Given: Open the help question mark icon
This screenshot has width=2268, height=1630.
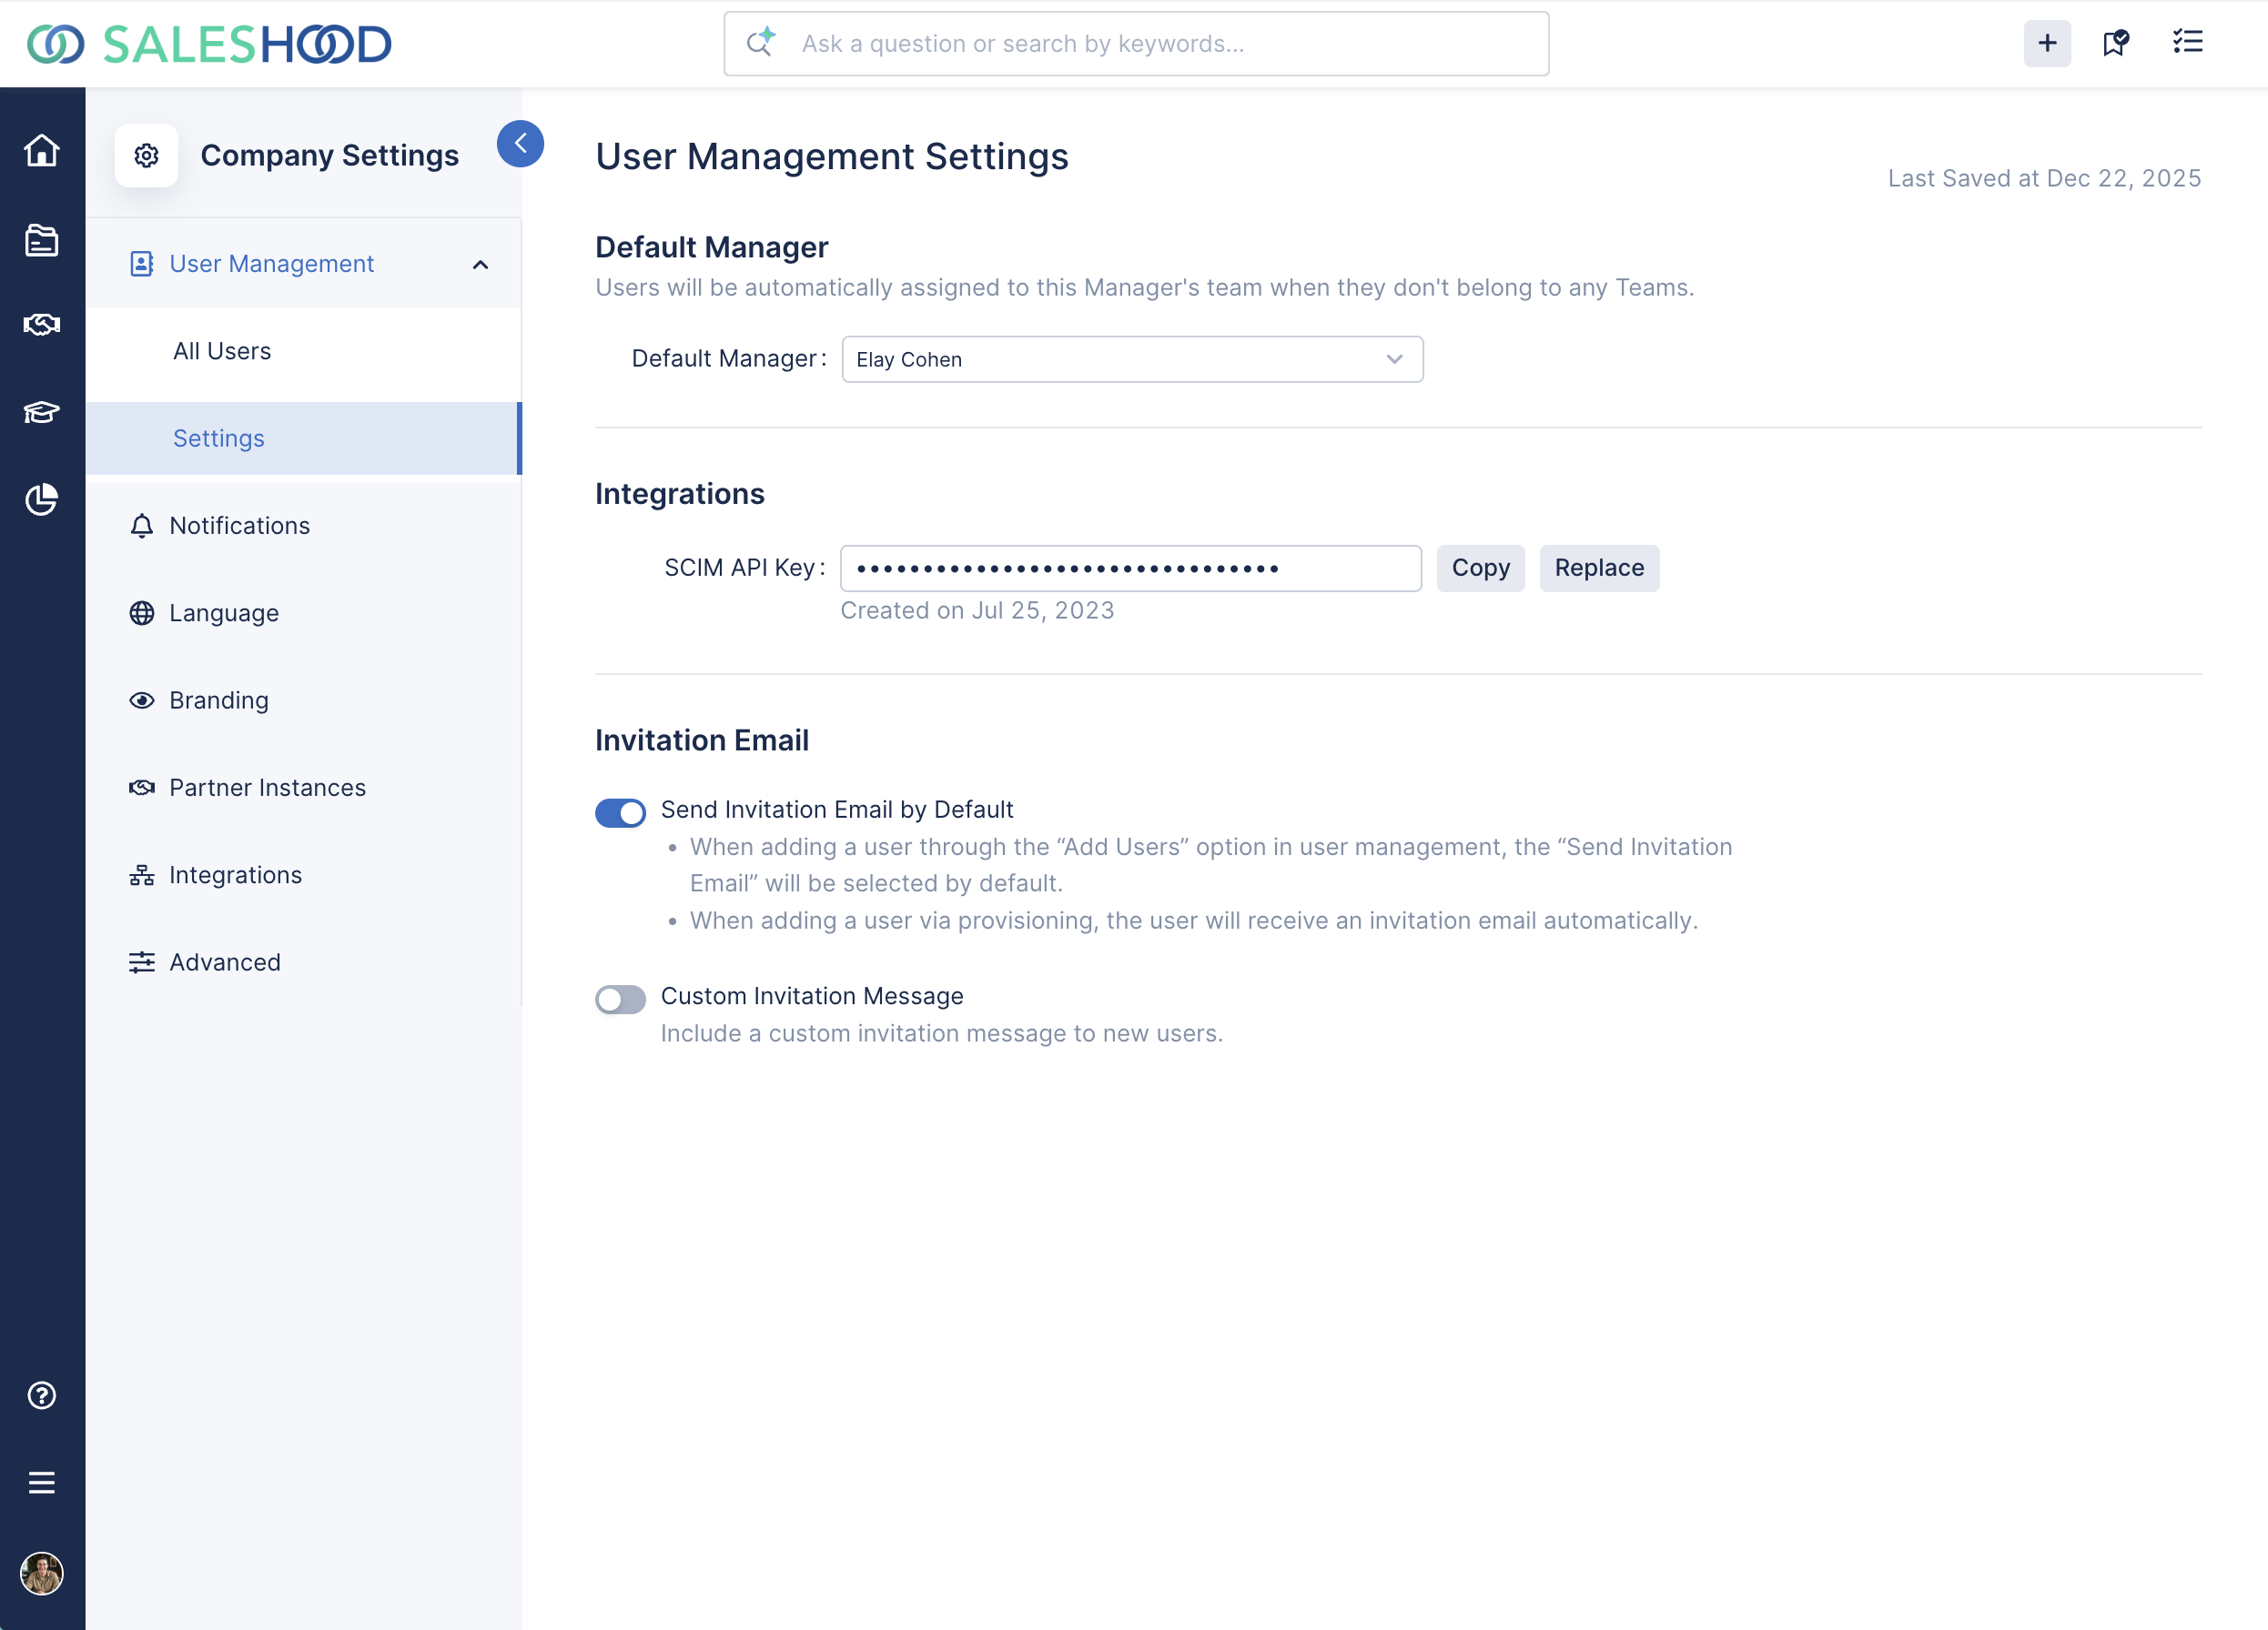Looking at the screenshot, I should (41, 1395).
